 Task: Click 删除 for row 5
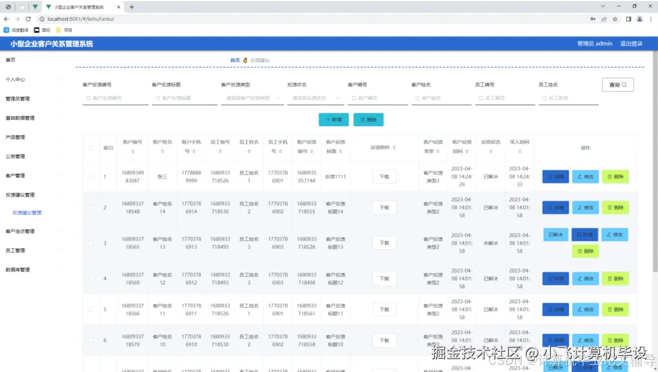coord(616,310)
